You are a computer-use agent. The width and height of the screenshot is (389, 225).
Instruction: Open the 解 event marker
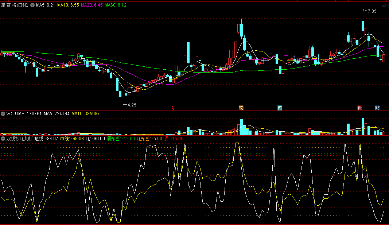pos(280,108)
